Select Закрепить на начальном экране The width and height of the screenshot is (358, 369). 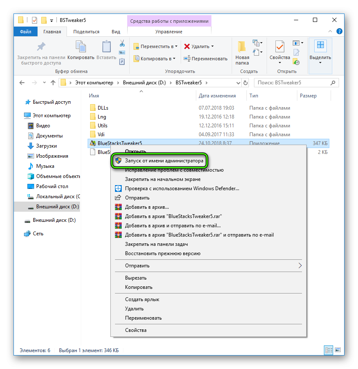point(163,179)
